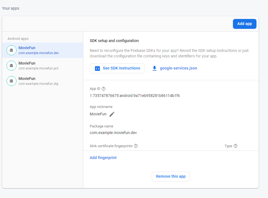Click Android icon for moviefun.prd app
This screenshot has width=268, height=198.
pos(11,66)
